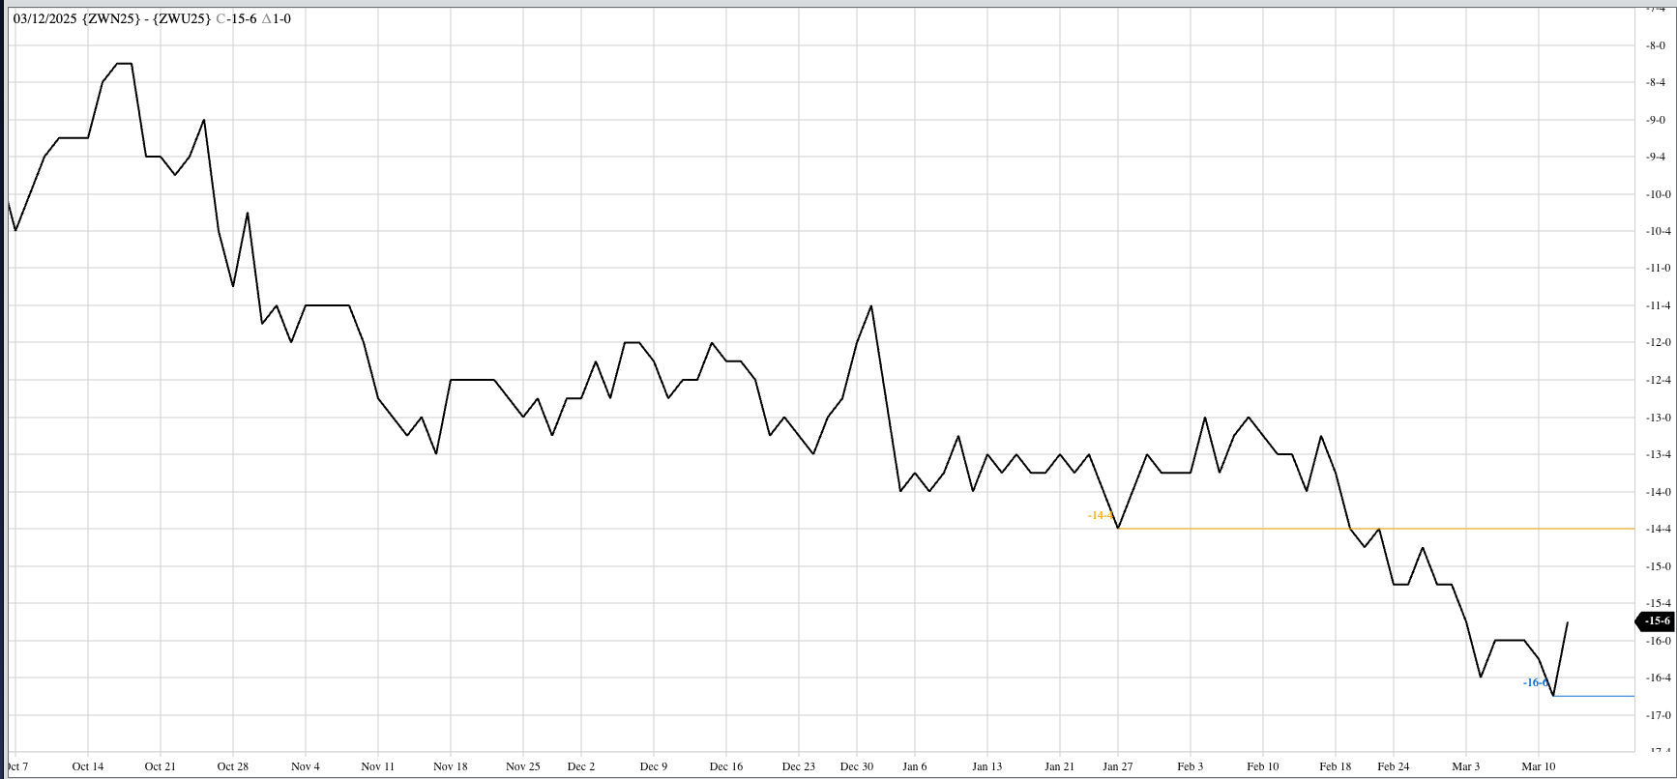Image resolution: width=1677 pixels, height=779 pixels.
Task: Click the black -15-6 current price tag
Action: pos(1657,621)
